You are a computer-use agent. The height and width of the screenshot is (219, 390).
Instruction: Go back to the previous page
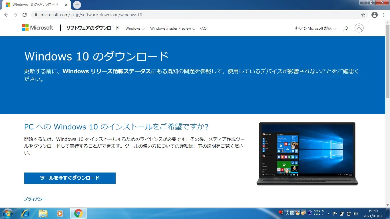pyautogui.click(x=6, y=15)
